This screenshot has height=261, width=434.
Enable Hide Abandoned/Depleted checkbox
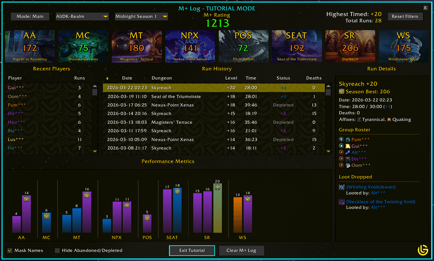(57, 251)
